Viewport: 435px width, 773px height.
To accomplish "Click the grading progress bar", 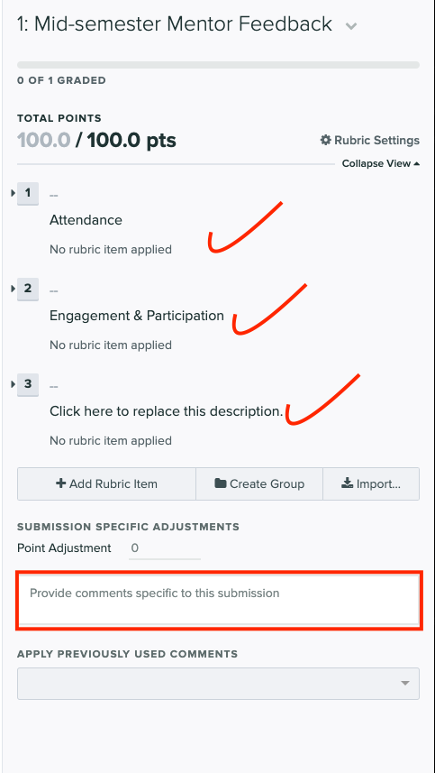I will point(218,65).
